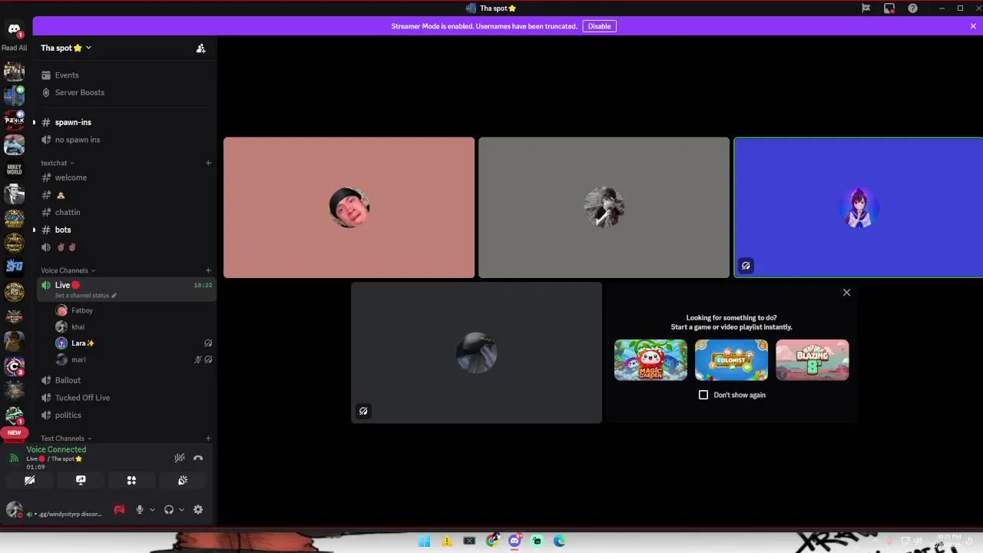
Task: Open the flag checkpoint icon in title bar
Action: coord(866,8)
